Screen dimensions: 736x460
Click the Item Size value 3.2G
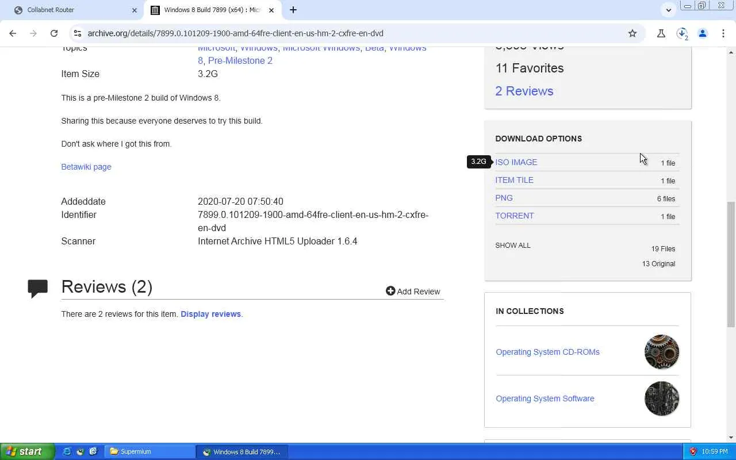point(208,74)
